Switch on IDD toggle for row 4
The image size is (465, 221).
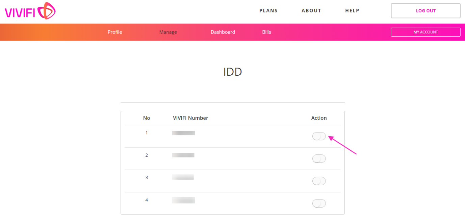click(319, 204)
